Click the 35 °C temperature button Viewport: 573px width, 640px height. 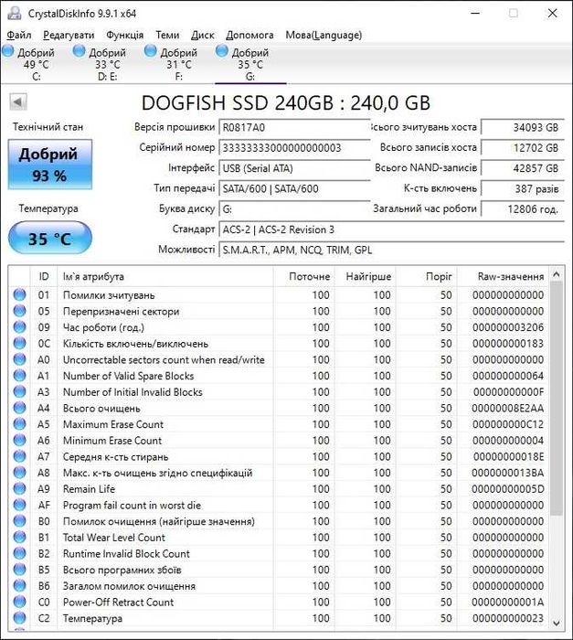(x=49, y=238)
